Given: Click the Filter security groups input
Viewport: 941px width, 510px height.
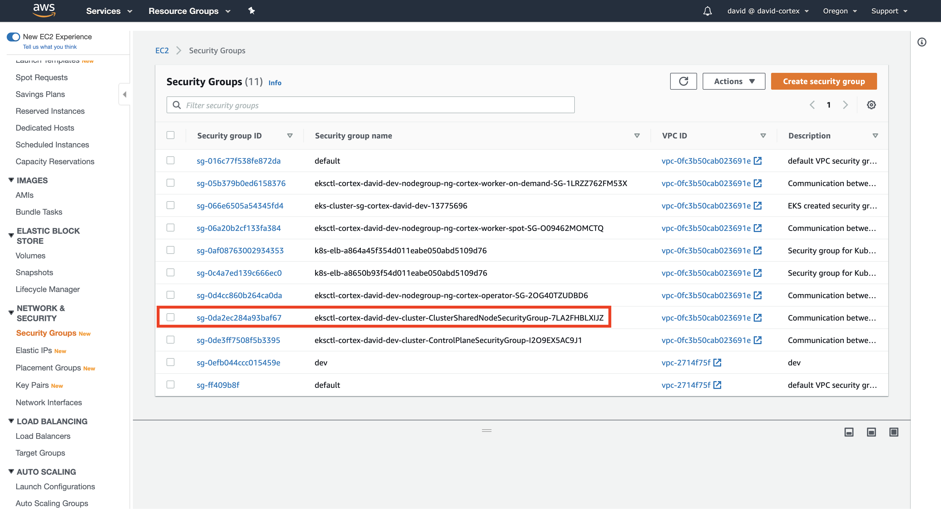Looking at the screenshot, I should [370, 105].
